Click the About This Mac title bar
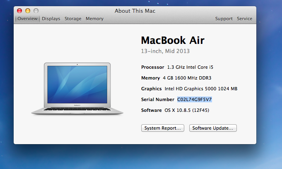The image size is (282, 169). [x=135, y=11]
